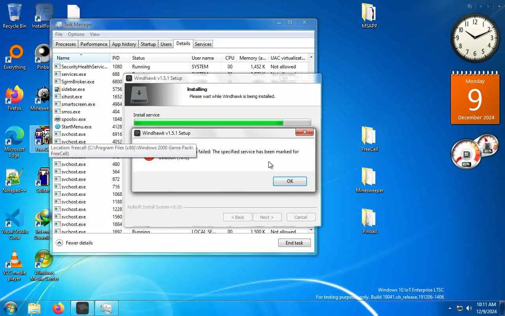This screenshot has height=316, width=505.
Task: Click the Firefox icon on the taskbar
Action: (58, 308)
